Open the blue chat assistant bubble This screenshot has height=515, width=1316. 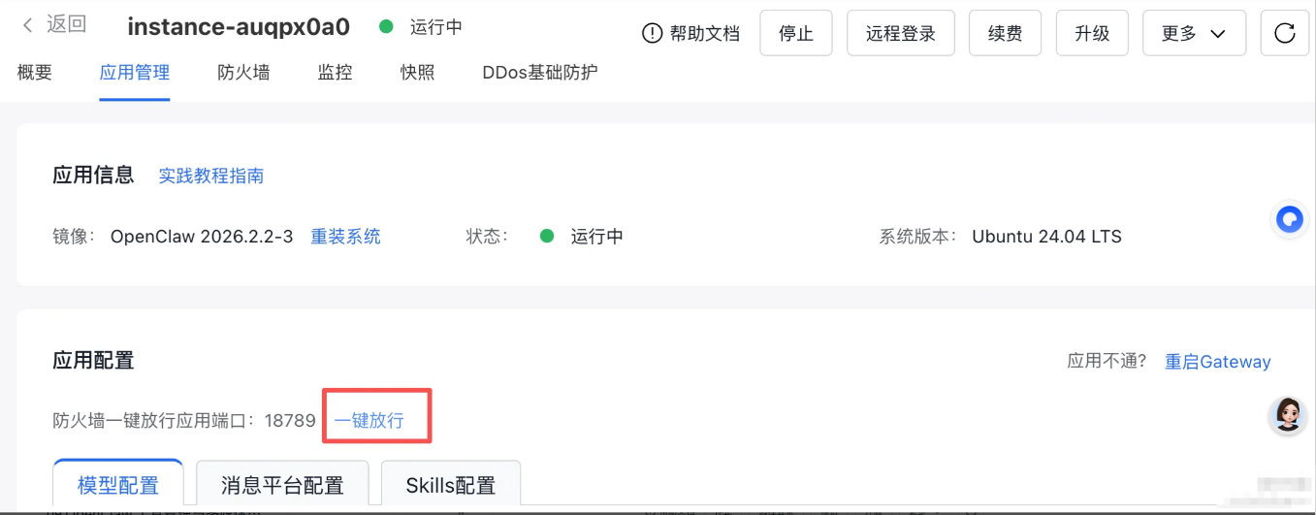pos(1290,220)
